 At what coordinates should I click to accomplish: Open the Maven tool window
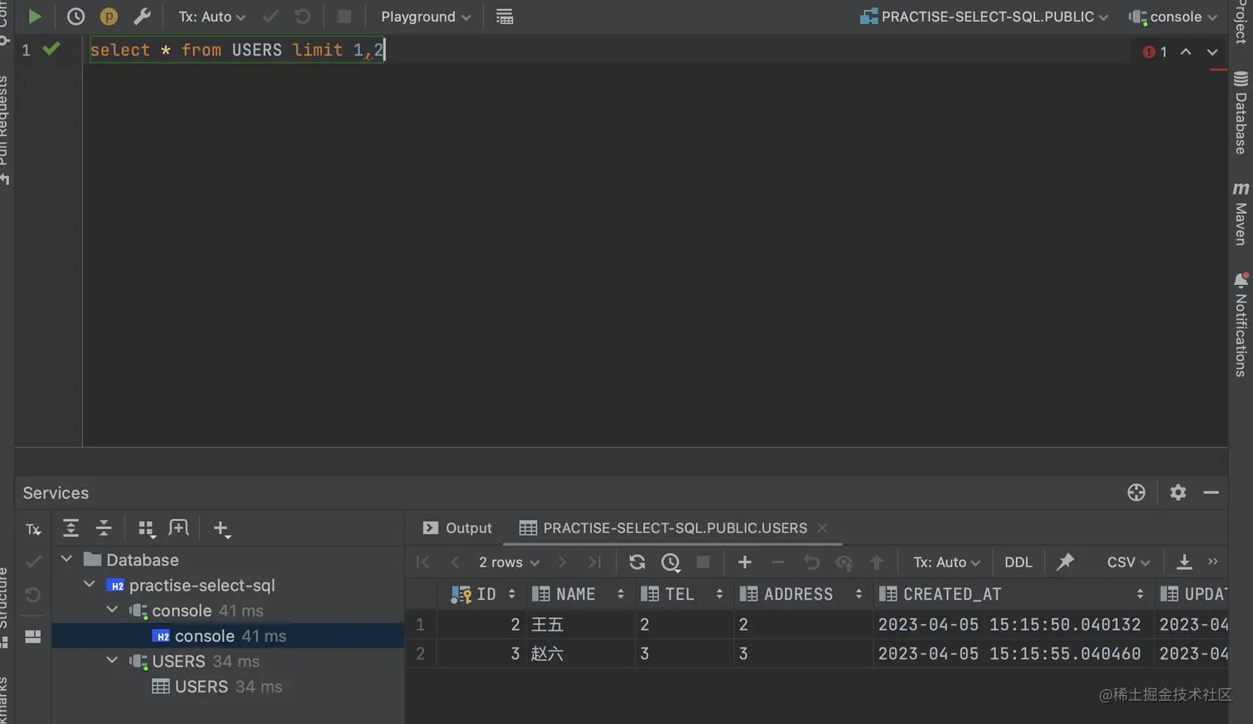(x=1241, y=214)
